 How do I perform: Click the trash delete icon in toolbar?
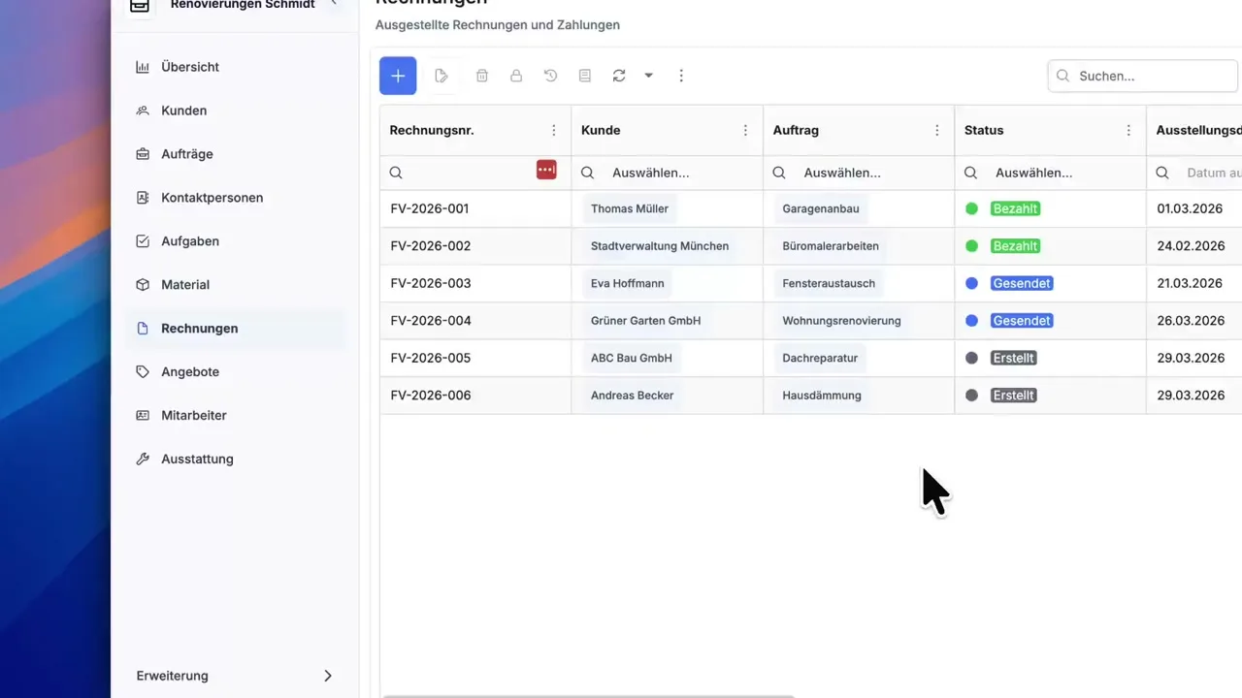click(x=482, y=76)
